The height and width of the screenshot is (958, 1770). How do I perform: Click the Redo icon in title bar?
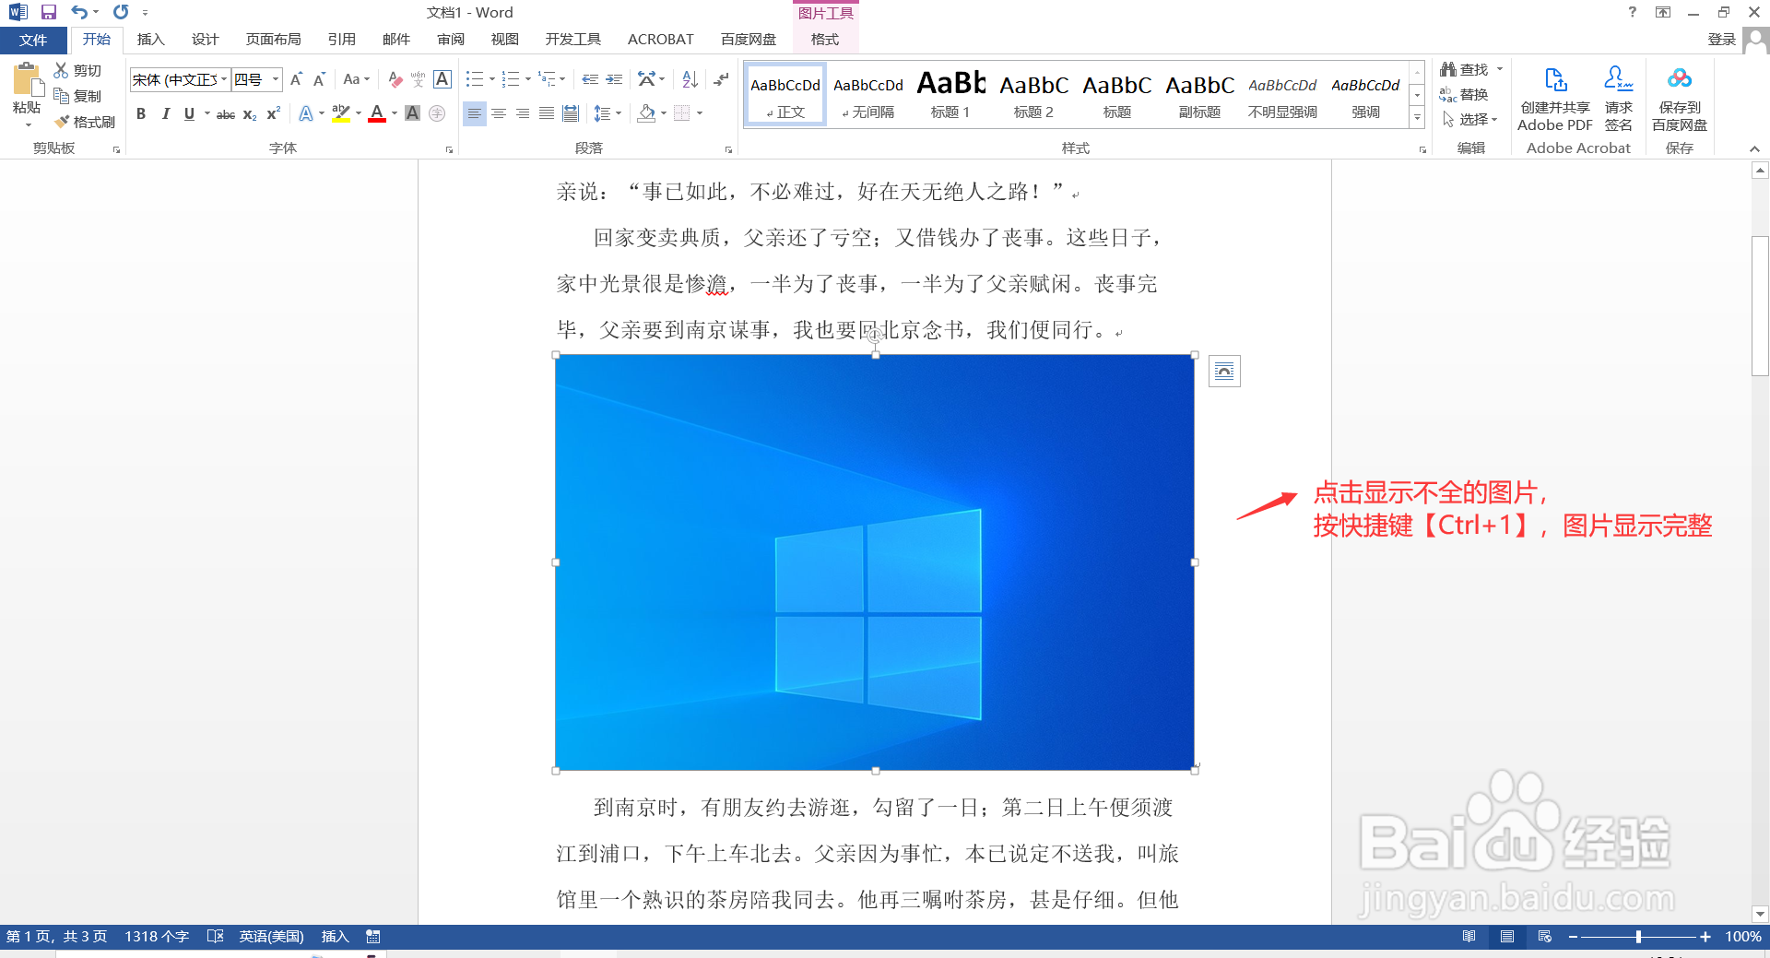point(121,12)
